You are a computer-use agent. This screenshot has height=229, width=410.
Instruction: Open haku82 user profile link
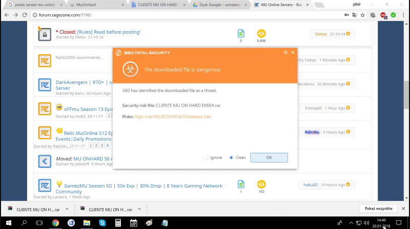click(311, 185)
